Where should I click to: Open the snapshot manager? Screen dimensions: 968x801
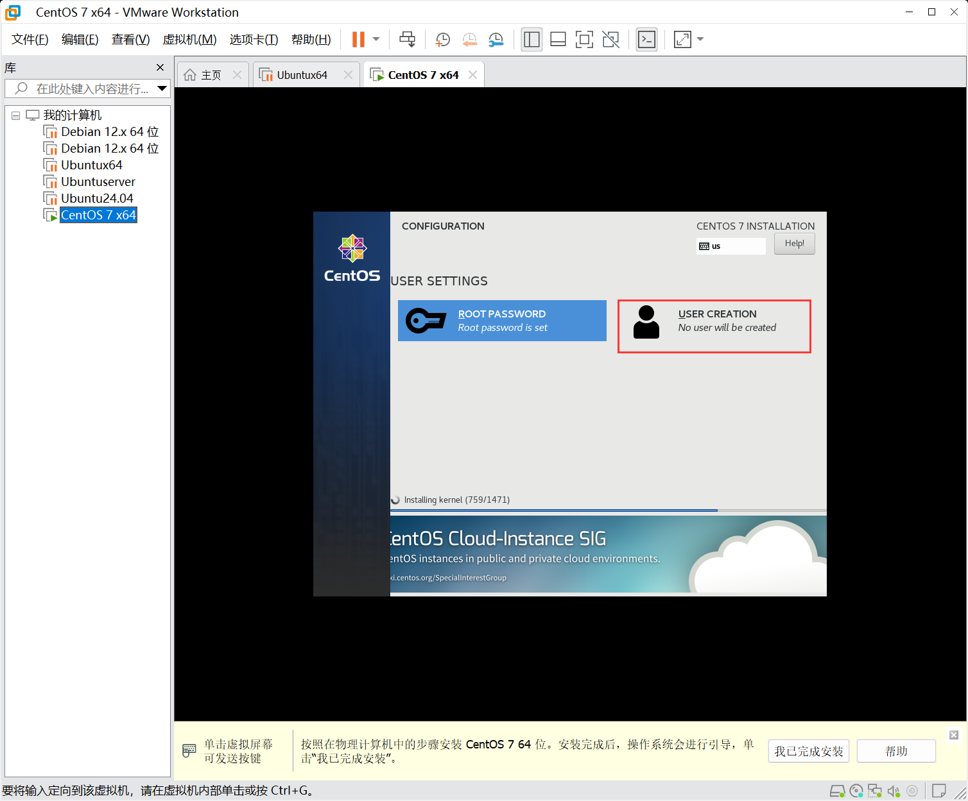click(496, 40)
